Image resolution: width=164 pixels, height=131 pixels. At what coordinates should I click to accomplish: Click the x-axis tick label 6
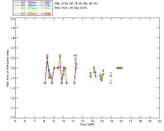tap(25, 121)
